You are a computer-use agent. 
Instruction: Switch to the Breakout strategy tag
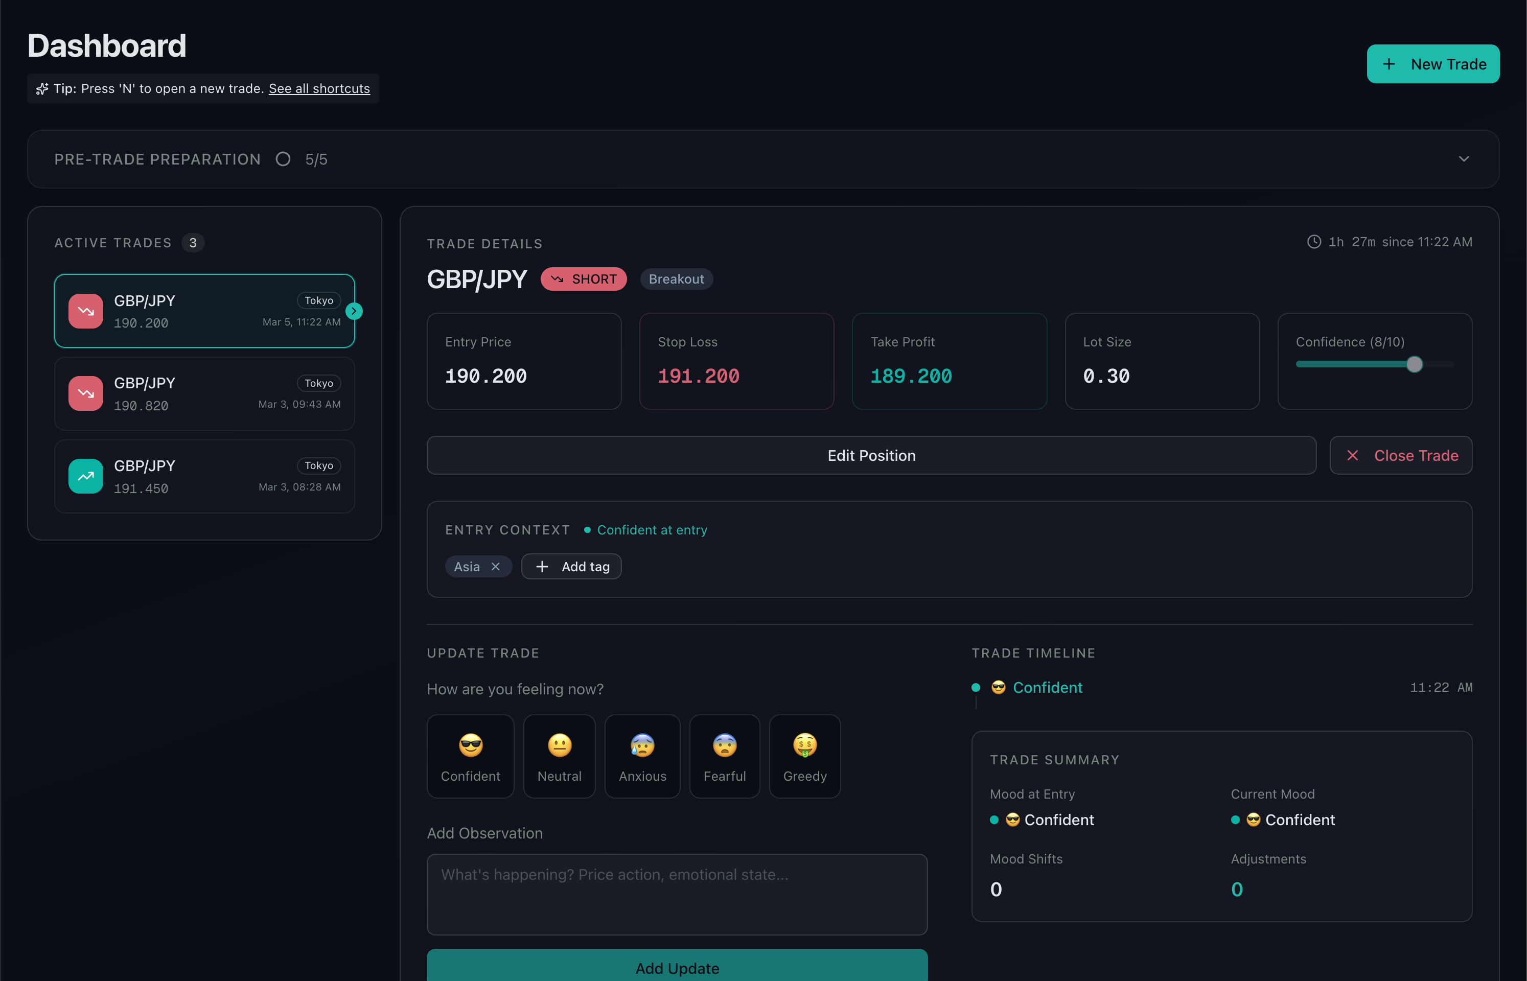pyautogui.click(x=676, y=279)
